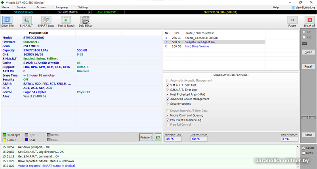The height and width of the screenshot is (169, 317).
Task: Select Crucial_CT256MX100SSD1 drive row
Action: [214, 38]
